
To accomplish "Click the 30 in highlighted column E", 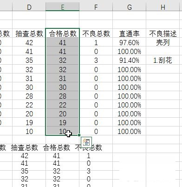I will point(63,87).
